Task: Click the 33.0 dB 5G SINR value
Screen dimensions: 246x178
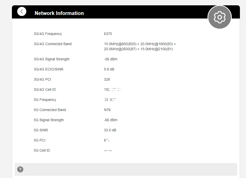Action: click(110, 130)
